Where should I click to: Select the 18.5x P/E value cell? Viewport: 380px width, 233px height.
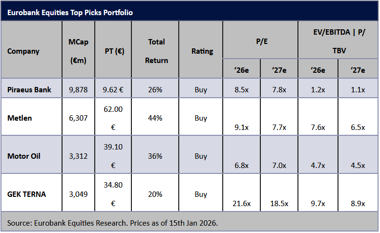[x=279, y=204]
